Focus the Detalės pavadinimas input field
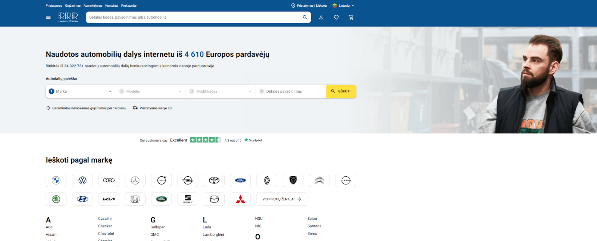 [291, 91]
